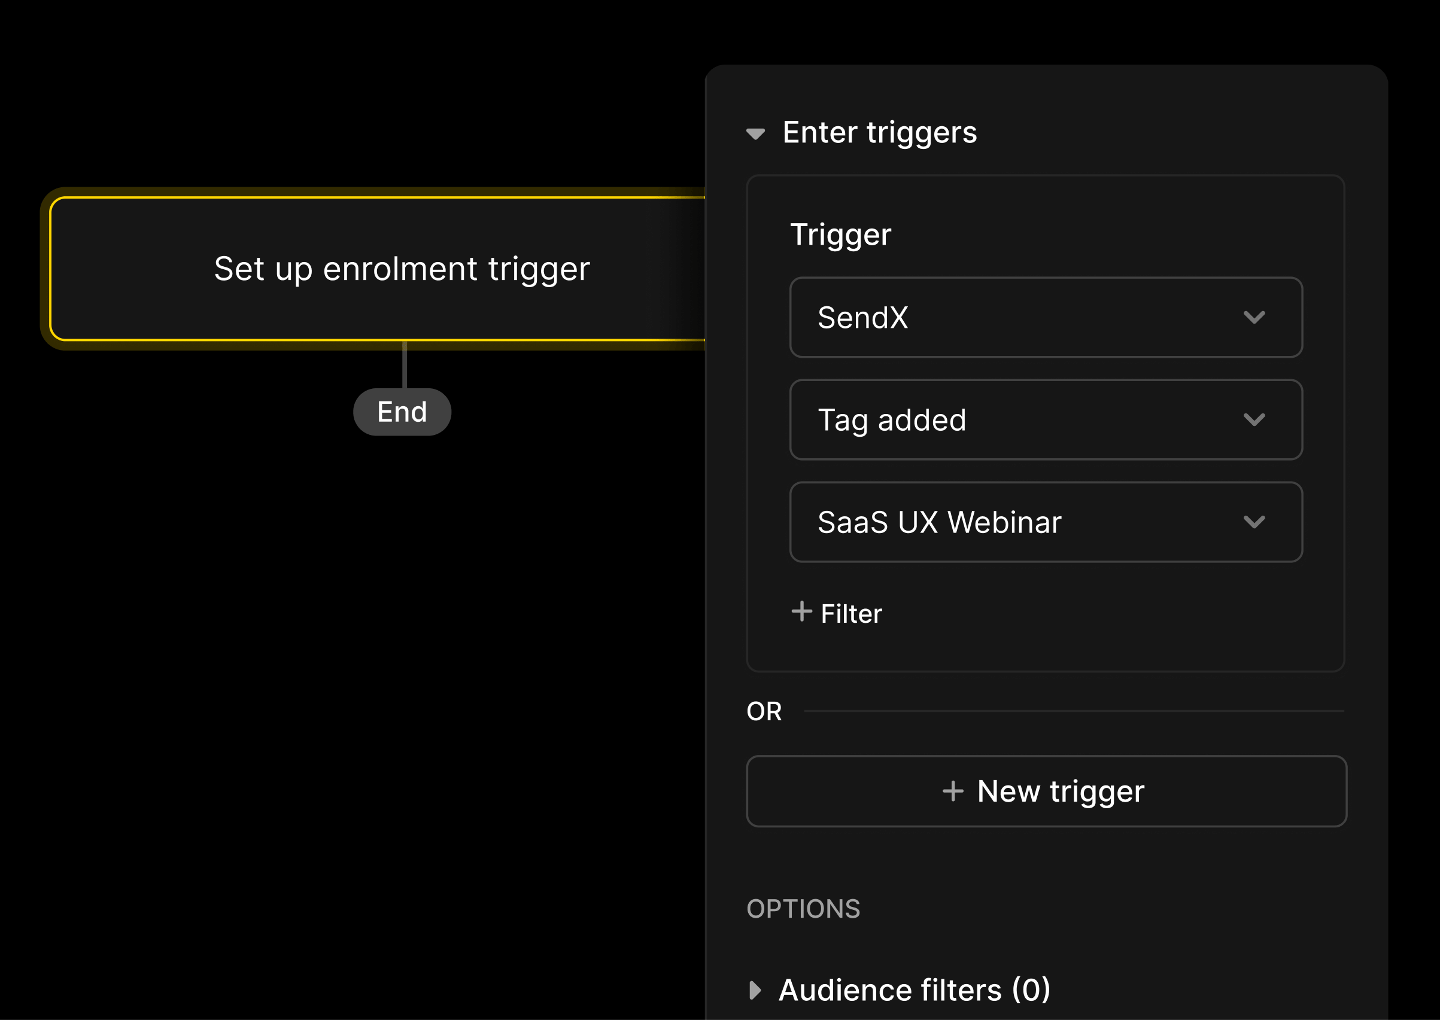Image resolution: width=1440 pixels, height=1020 pixels.
Task: Collapse the Enter triggers section
Action: tap(755, 134)
